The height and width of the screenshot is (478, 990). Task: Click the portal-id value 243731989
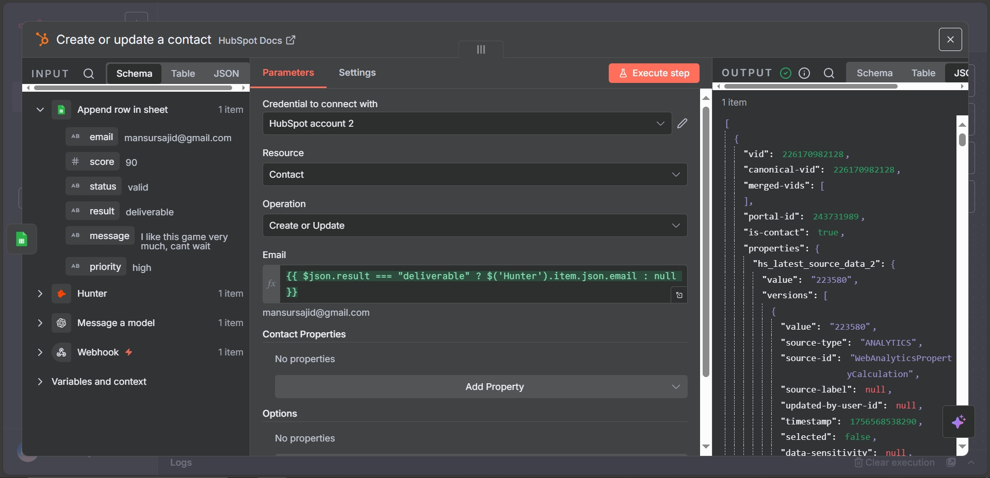pyautogui.click(x=836, y=217)
